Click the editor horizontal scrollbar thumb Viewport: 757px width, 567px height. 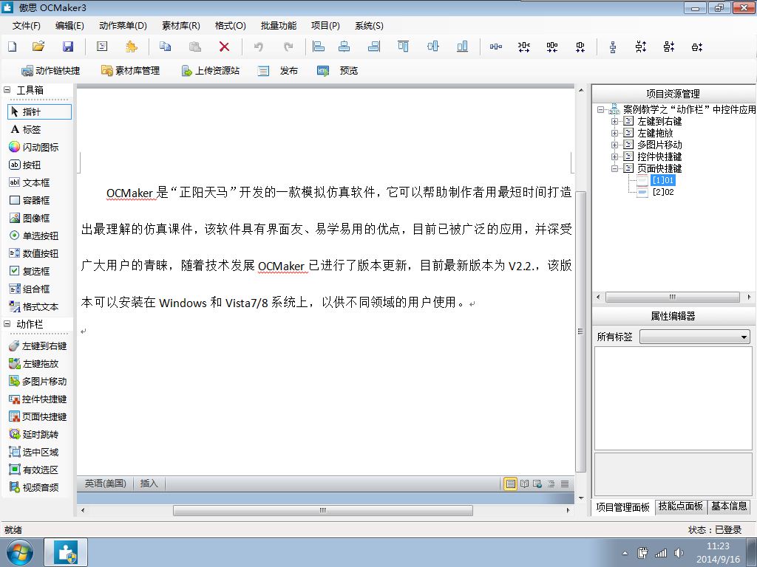[x=323, y=510]
